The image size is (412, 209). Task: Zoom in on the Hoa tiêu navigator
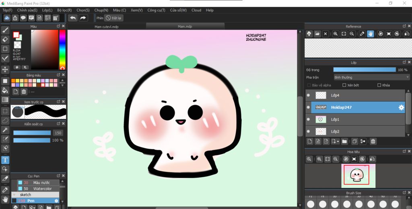(x=319, y=159)
